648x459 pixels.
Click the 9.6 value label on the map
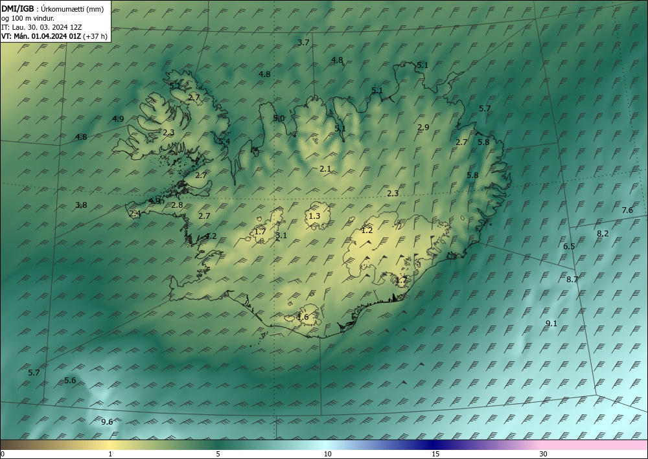(x=107, y=421)
